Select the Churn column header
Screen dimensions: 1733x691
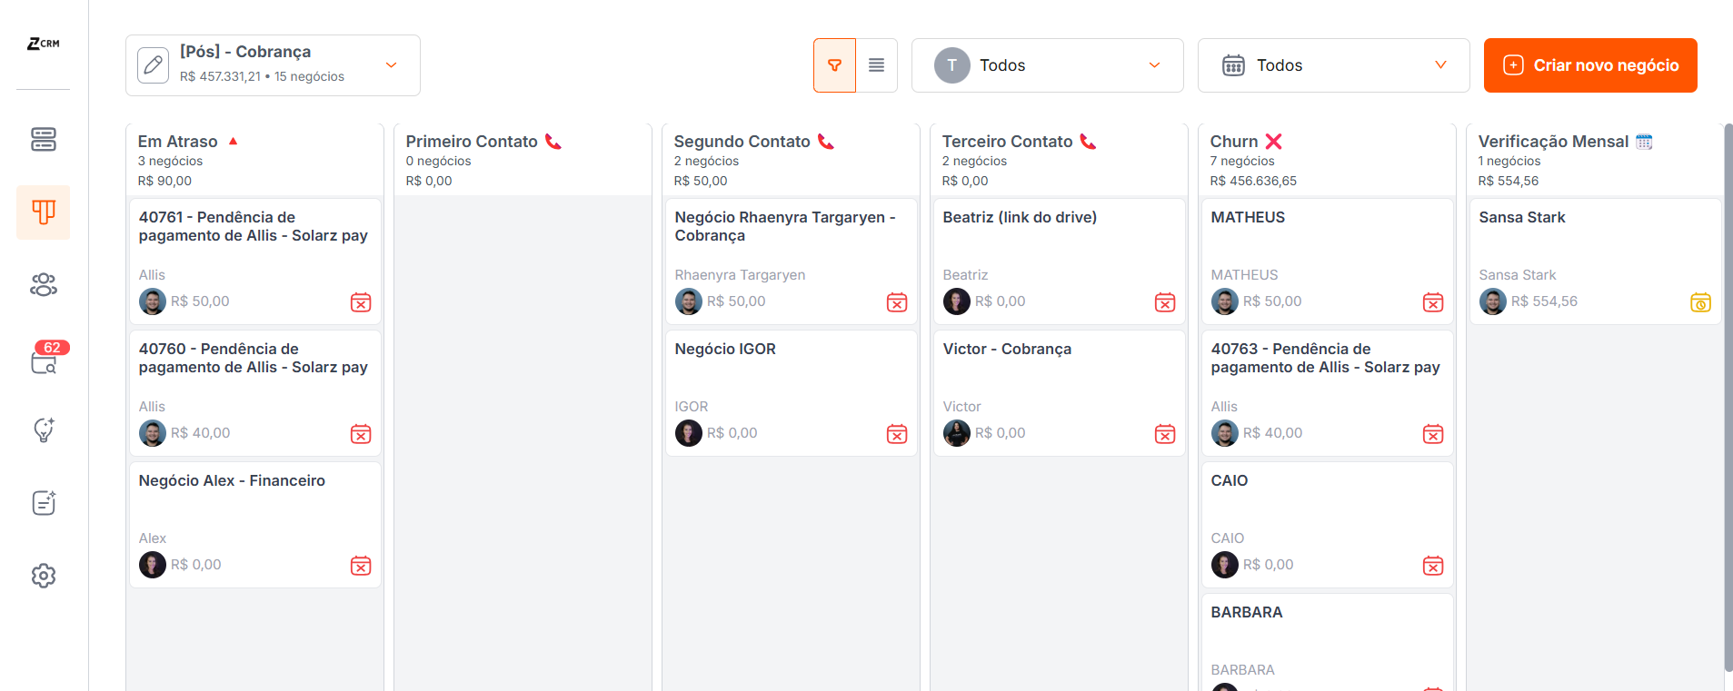1234,142
